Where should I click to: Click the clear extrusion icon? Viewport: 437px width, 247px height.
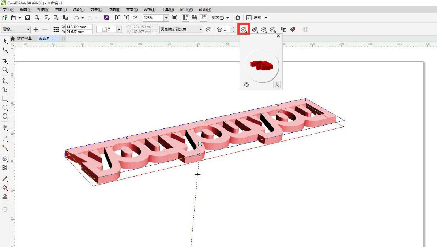tap(292, 30)
